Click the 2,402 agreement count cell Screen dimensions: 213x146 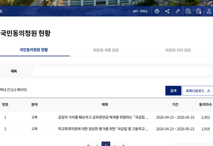pos(205,117)
